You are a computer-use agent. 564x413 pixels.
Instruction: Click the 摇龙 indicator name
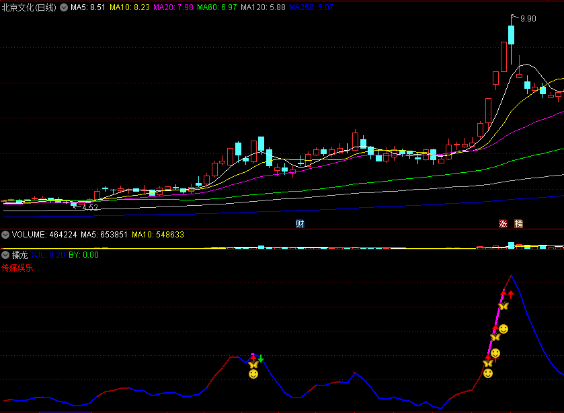pyautogui.click(x=19, y=255)
